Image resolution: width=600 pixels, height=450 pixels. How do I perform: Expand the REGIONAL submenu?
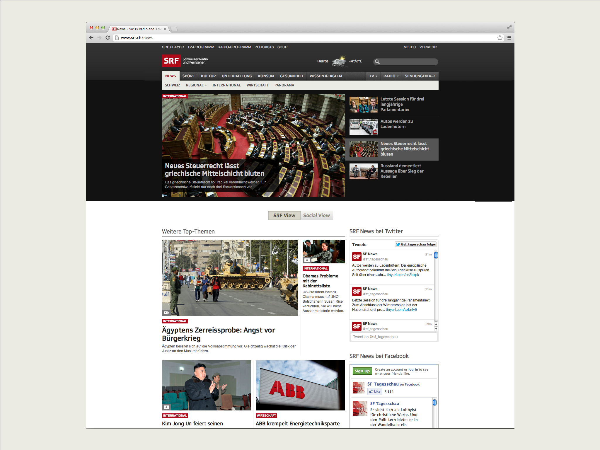tap(196, 85)
